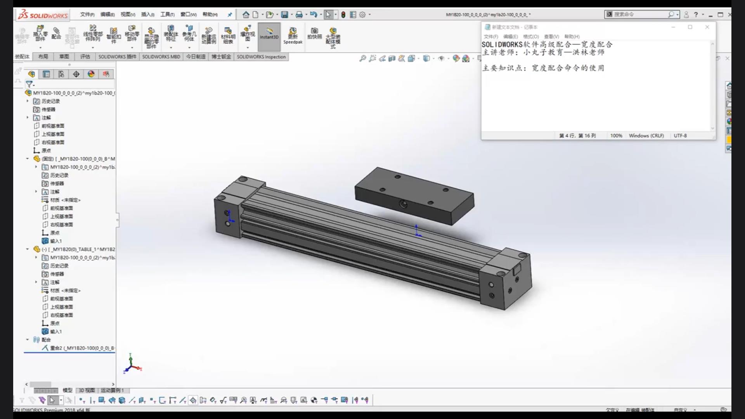Open the 格式 menu in Notepad
This screenshot has height=419, width=745.
point(531,36)
